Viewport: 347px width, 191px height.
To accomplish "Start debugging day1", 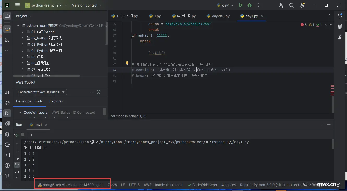I will coord(250,5).
